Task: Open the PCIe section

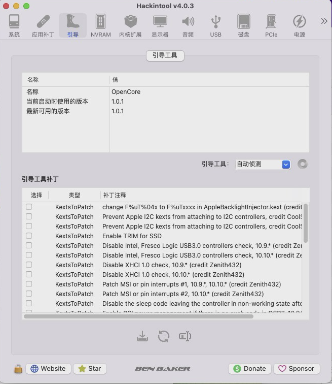Action: click(x=271, y=25)
